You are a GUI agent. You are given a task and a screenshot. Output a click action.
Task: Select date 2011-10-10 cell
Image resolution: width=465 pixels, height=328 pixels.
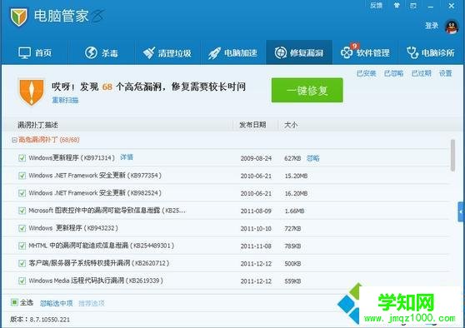[x=256, y=229]
